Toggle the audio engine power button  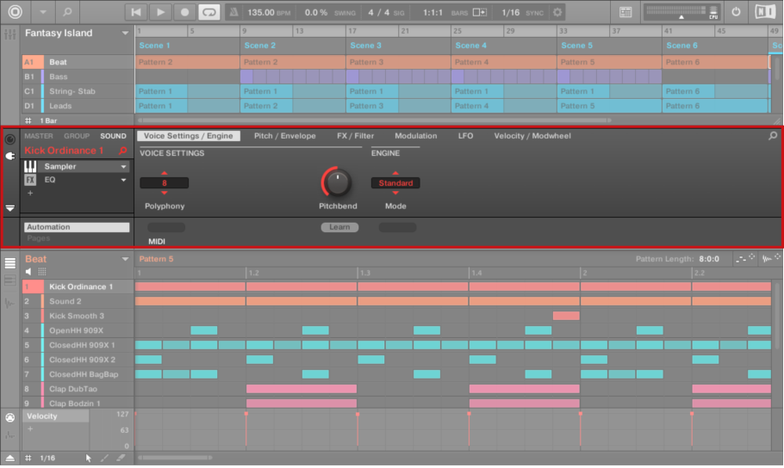736,12
